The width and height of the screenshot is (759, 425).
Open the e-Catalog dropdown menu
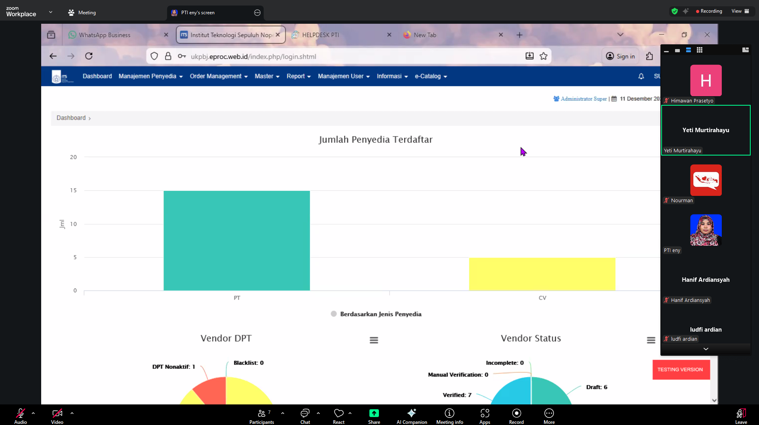pyautogui.click(x=431, y=76)
